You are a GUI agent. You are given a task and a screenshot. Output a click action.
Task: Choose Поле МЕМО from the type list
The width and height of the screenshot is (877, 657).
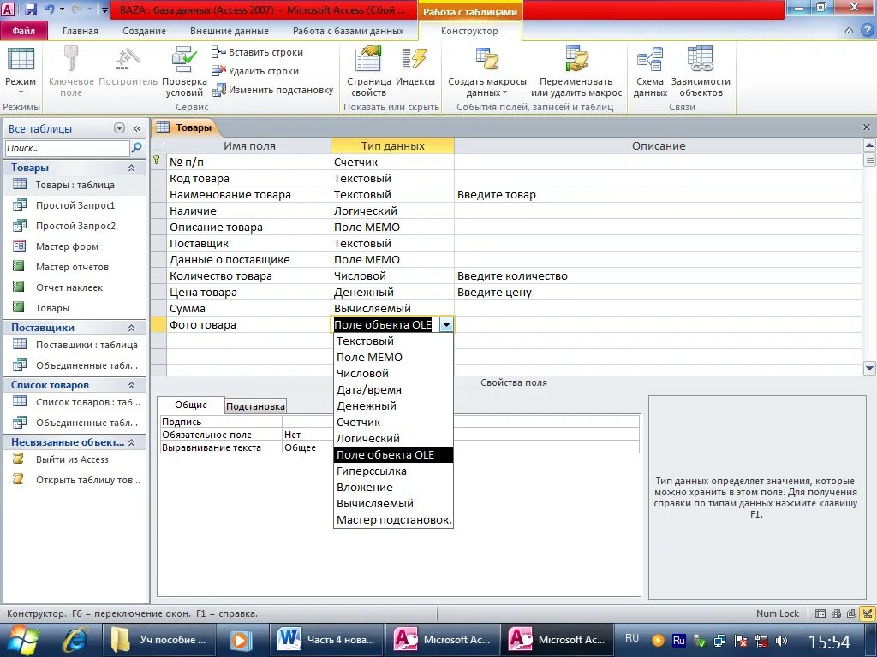pos(393,357)
